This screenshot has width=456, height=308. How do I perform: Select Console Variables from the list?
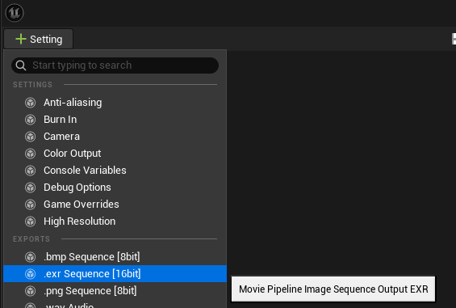pos(115,171)
